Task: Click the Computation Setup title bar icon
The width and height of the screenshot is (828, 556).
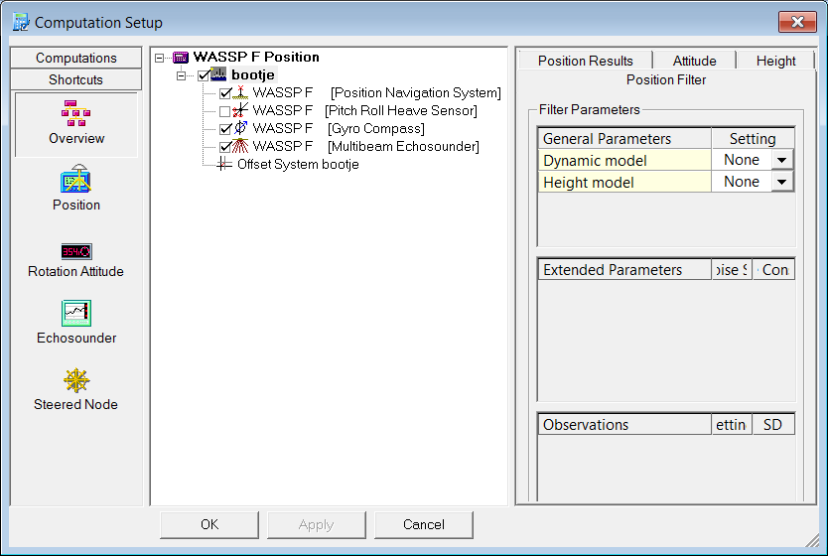Action: 21,22
